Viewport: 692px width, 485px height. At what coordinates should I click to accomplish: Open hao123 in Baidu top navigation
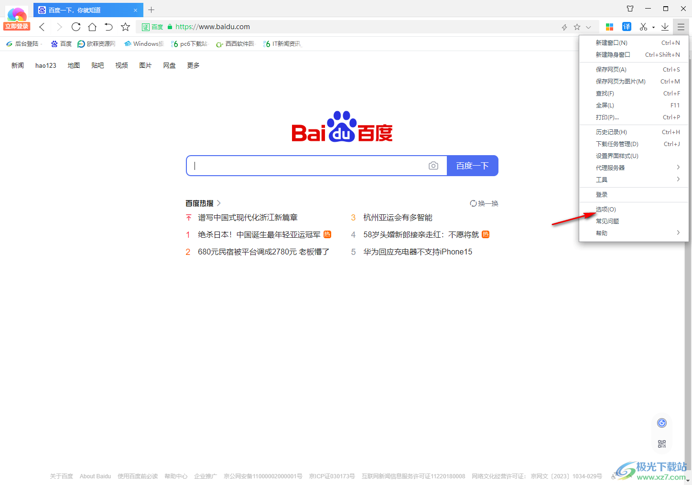coord(46,65)
